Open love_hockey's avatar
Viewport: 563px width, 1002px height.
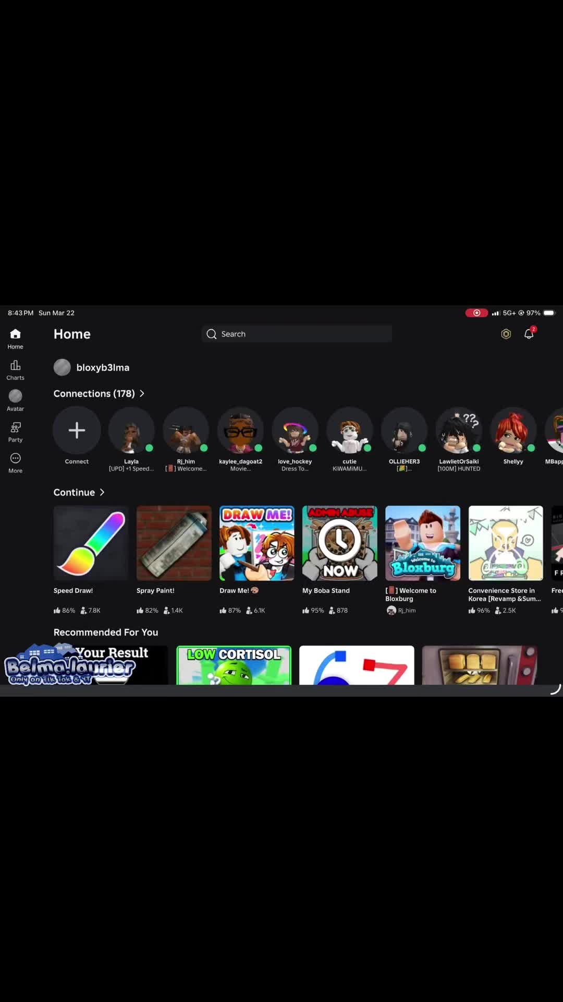[x=295, y=430]
